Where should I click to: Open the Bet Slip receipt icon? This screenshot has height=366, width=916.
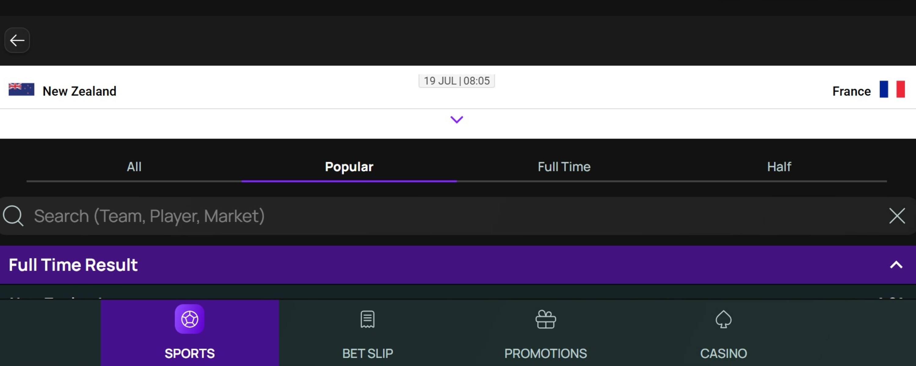367,319
